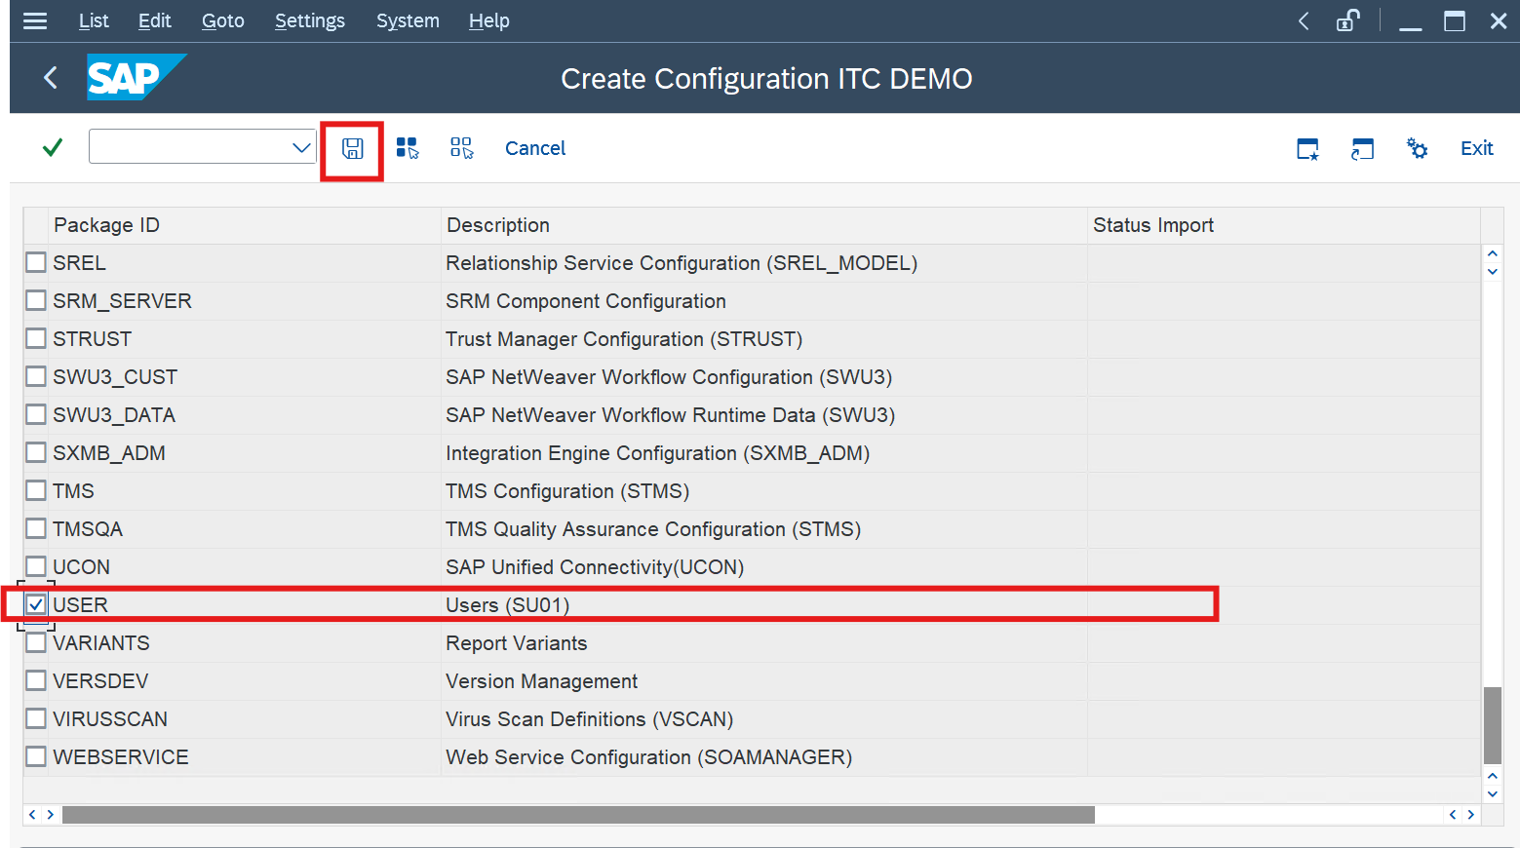Open the Goto menu
Image resolution: width=1520 pixels, height=848 pixels.
(222, 20)
